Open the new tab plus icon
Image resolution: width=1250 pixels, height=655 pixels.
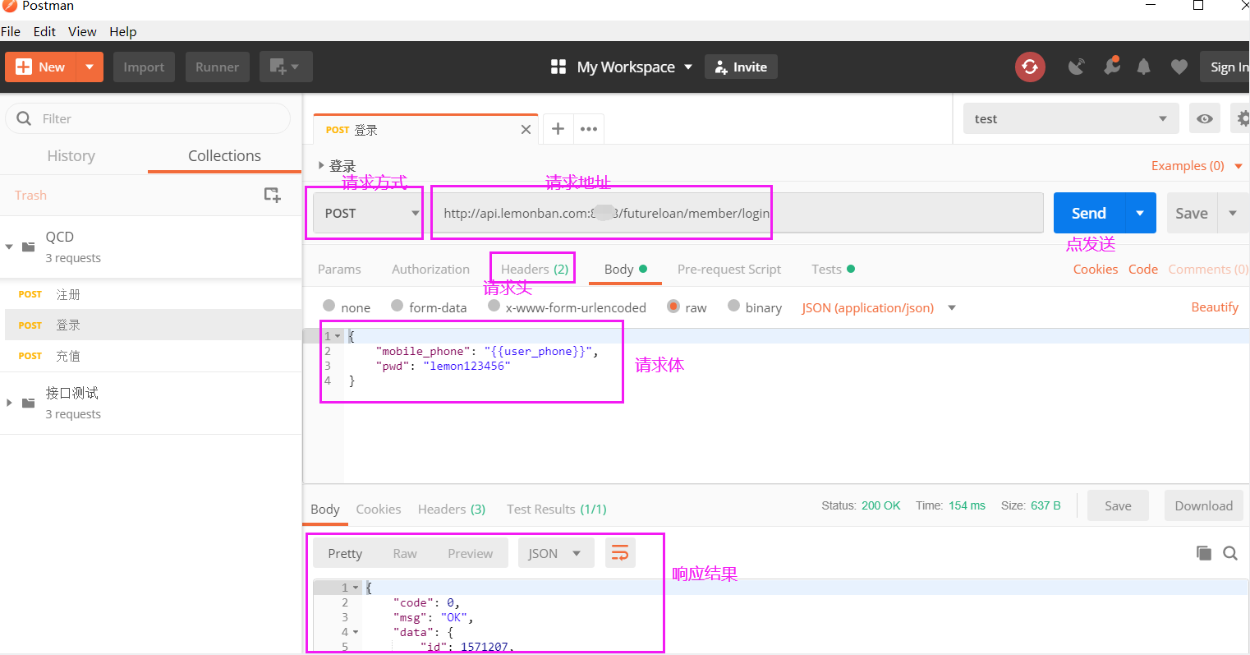click(x=558, y=129)
